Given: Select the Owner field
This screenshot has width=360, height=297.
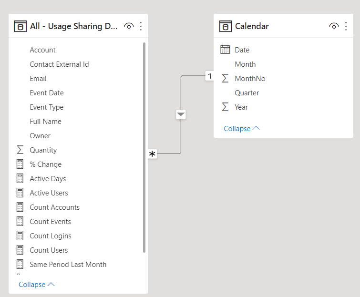Looking at the screenshot, I should coord(40,136).
